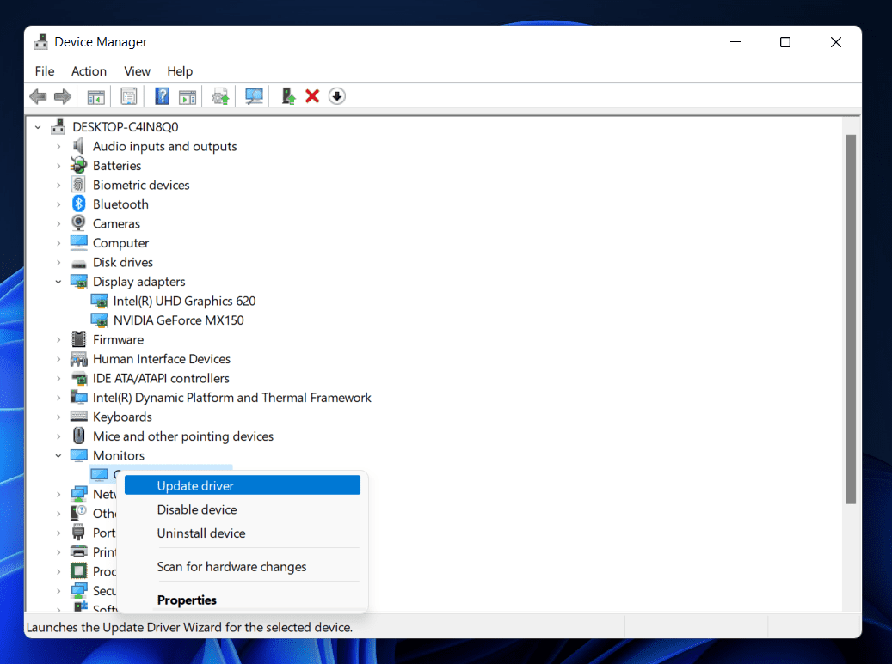Open the Action menu
The width and height of the screenshot is (892, 664).
[89, 71]
